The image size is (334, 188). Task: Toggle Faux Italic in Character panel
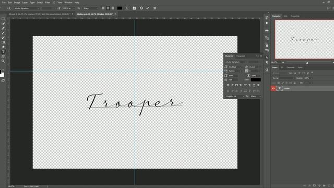tap(232, 85)
